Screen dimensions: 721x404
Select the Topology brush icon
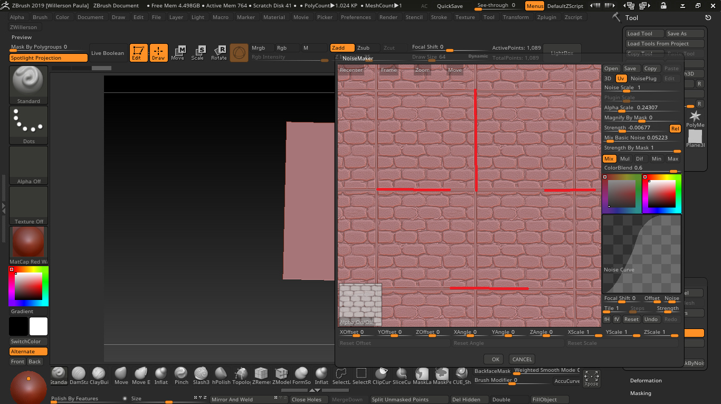click(241, 375)
